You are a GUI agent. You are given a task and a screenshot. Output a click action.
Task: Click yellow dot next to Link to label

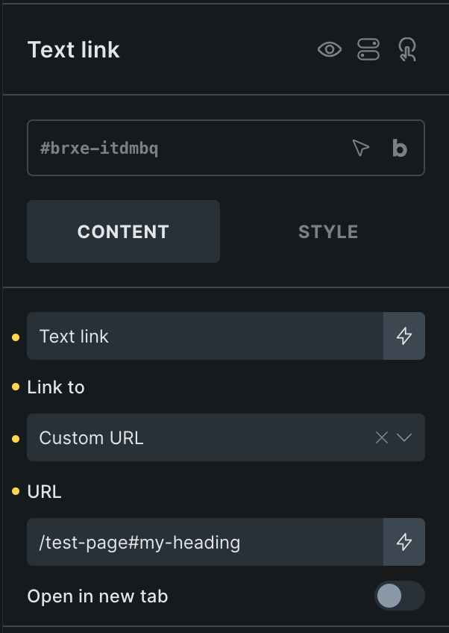16,387
